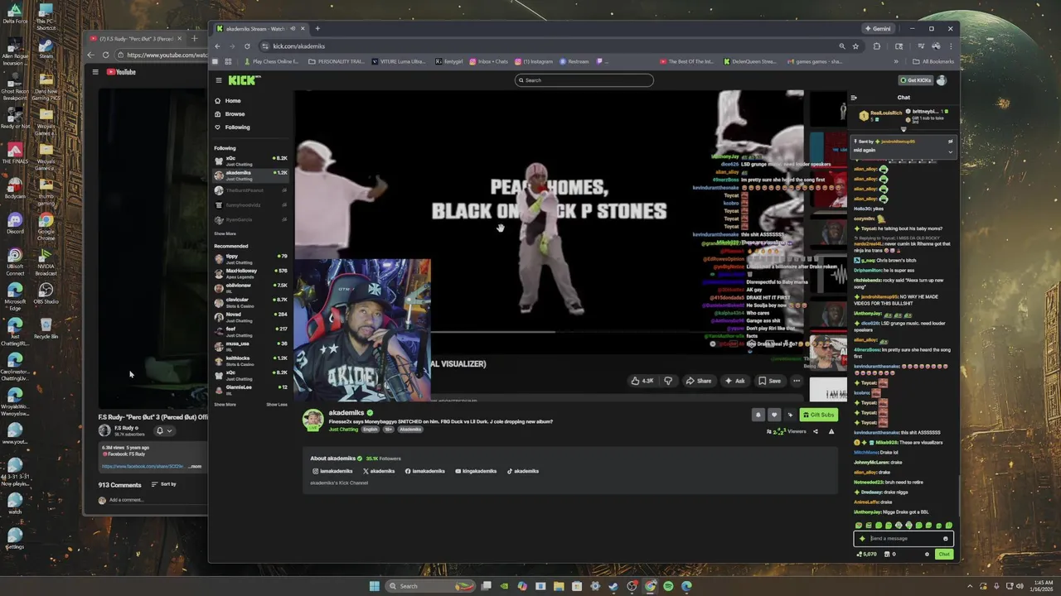Open the akademiks TikTok link

click(523, 471)
